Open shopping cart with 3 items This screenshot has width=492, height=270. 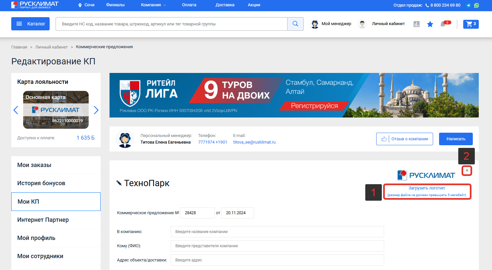click(x=471, y=24)
